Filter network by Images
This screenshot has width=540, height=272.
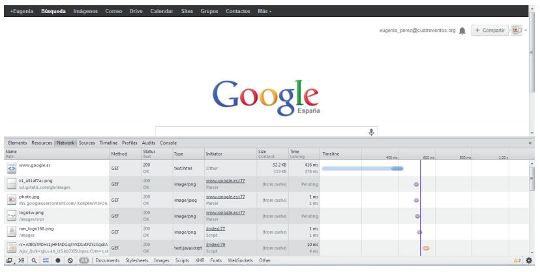click(x=162, y=261)
